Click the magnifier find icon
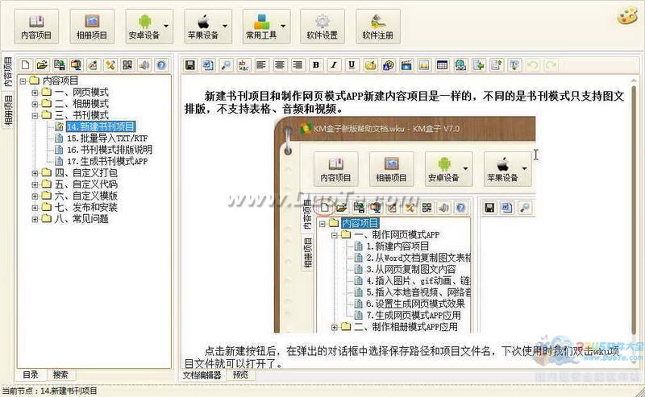 [226, 65]
